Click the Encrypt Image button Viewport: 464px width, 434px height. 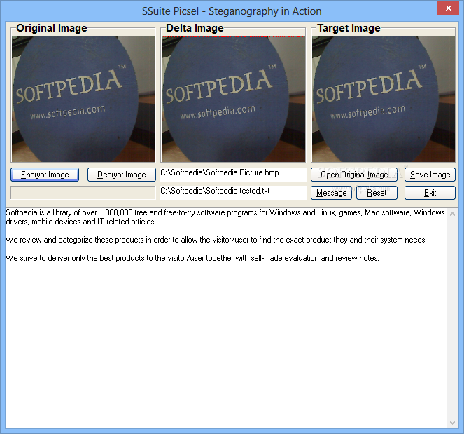coord(45,175)
